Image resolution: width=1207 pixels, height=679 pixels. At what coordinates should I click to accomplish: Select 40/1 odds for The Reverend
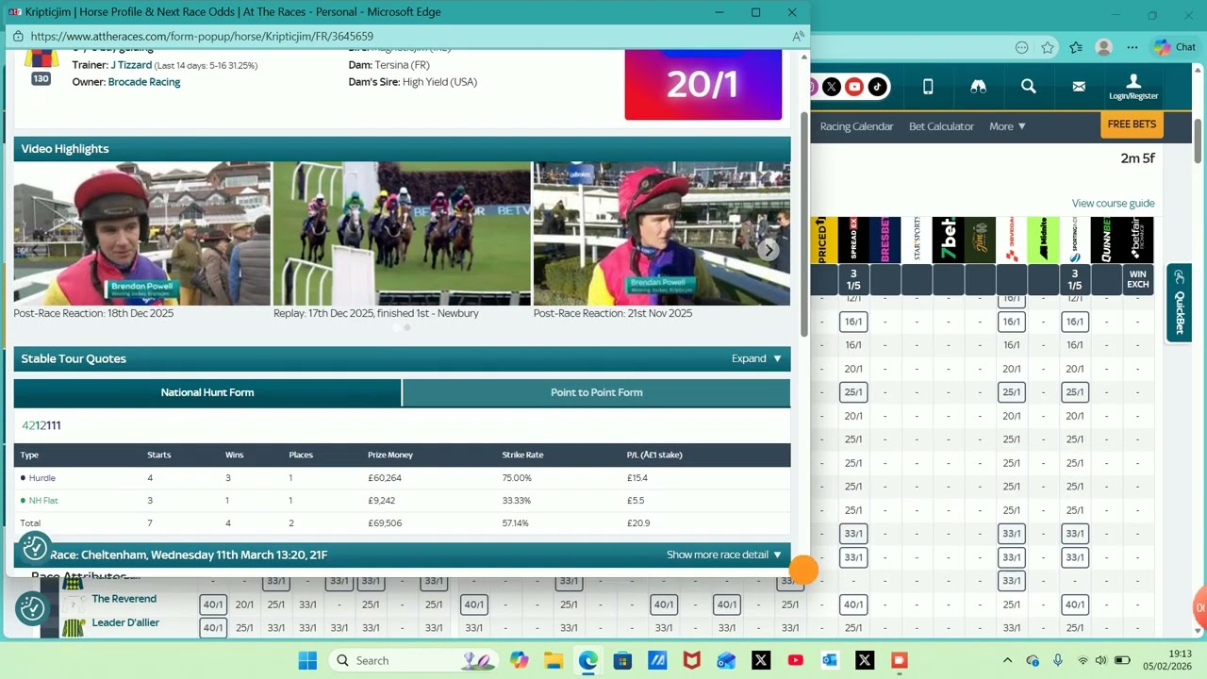pyautogui.click(x=213, y=604)
